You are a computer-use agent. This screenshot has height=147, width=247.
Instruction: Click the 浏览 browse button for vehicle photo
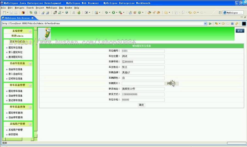[x=172, y=83]
